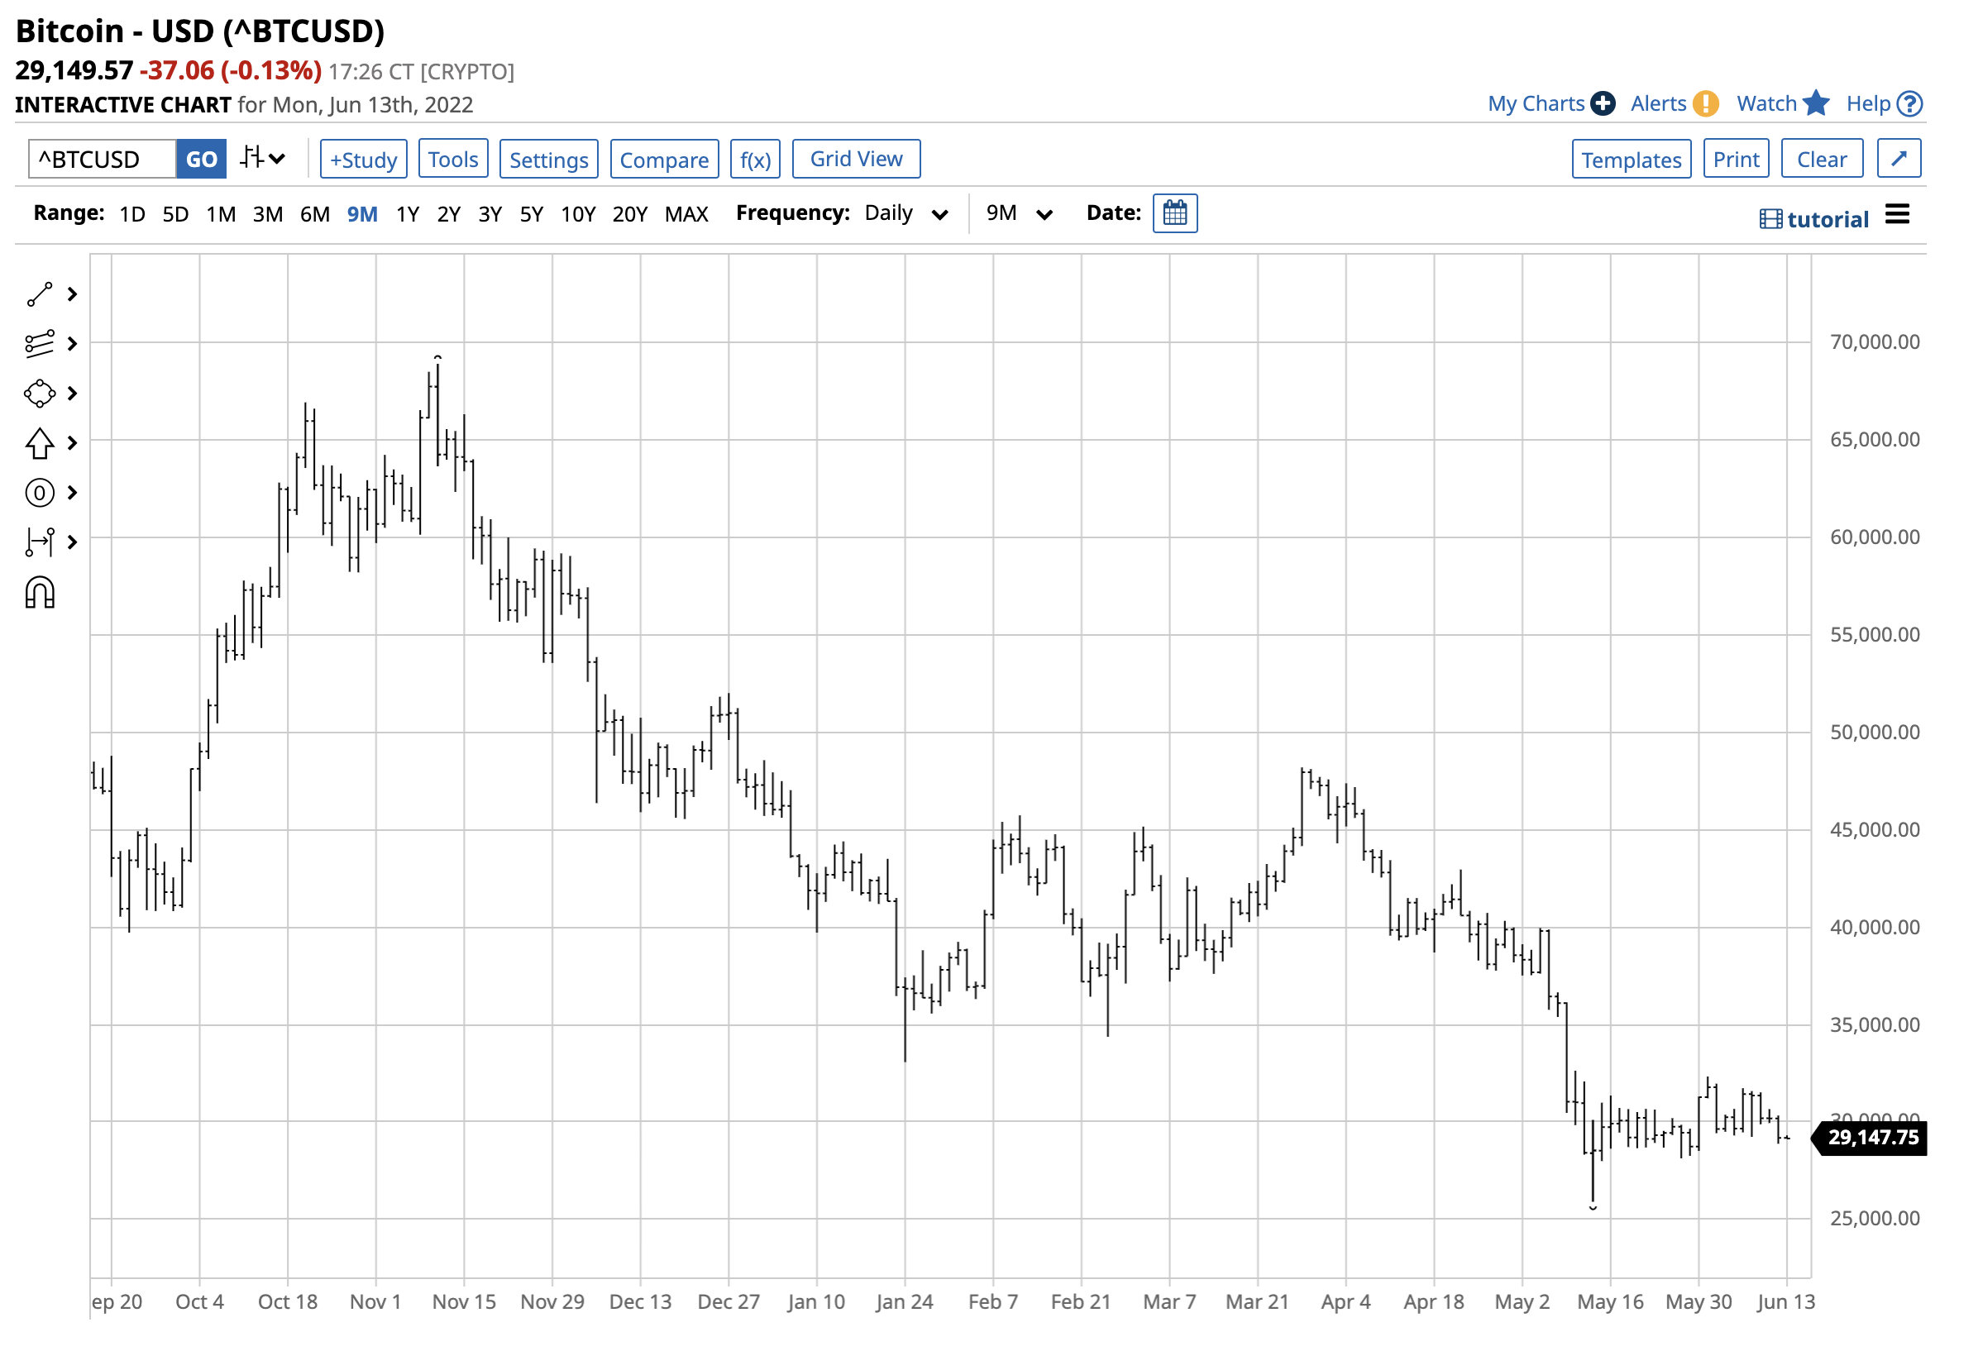Image resolution: width=1983 pixels, height=1351 pixels.
Task: Click the November high price bar marker
Action: coord(437,357)
